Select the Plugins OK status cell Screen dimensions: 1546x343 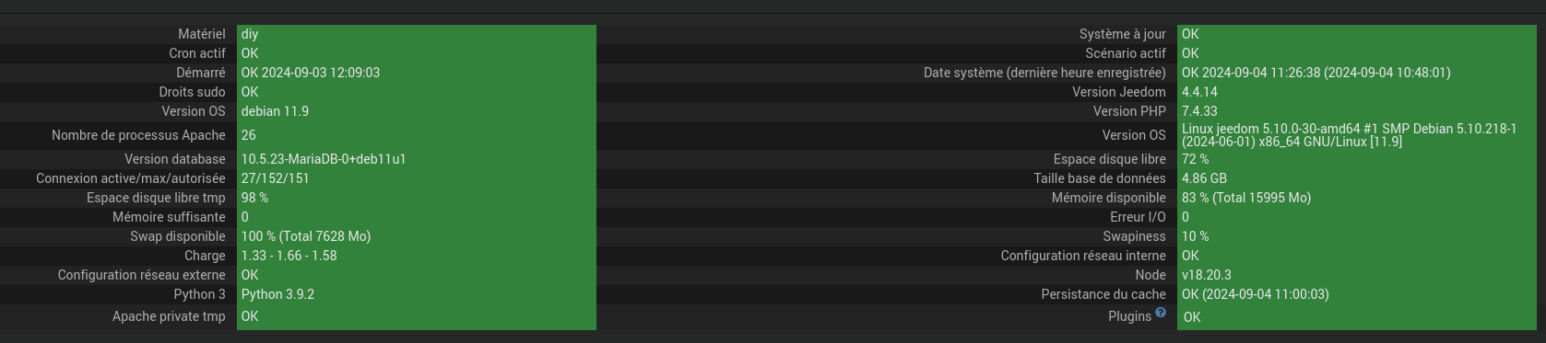pyautogui.click(x=1356, y=317)
